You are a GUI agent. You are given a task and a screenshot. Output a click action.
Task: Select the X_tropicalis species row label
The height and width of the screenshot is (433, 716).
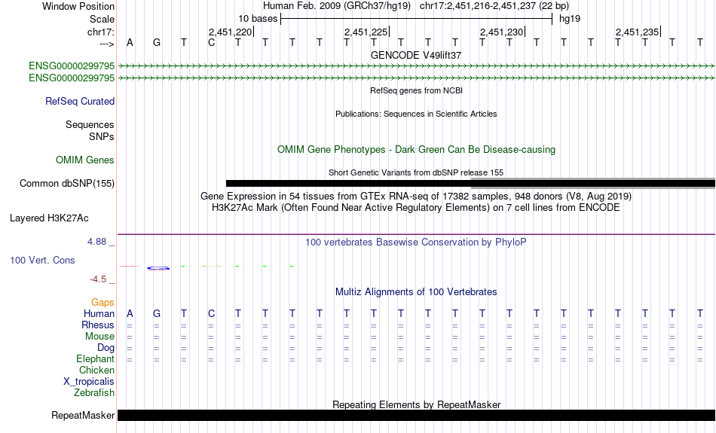[89, 382]
